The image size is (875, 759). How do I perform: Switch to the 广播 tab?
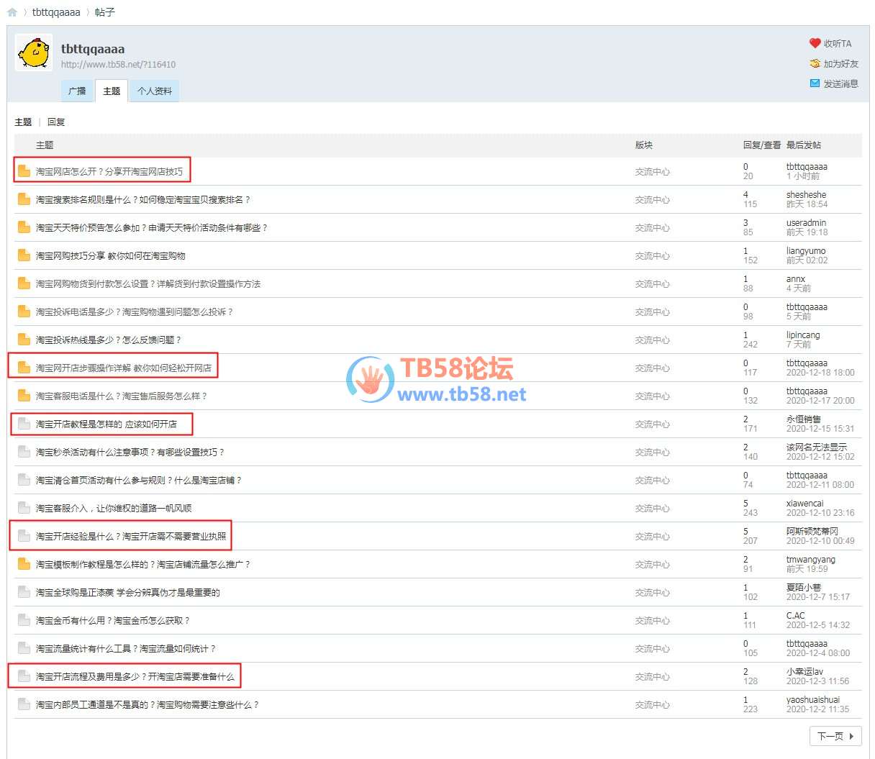(77, 91)
